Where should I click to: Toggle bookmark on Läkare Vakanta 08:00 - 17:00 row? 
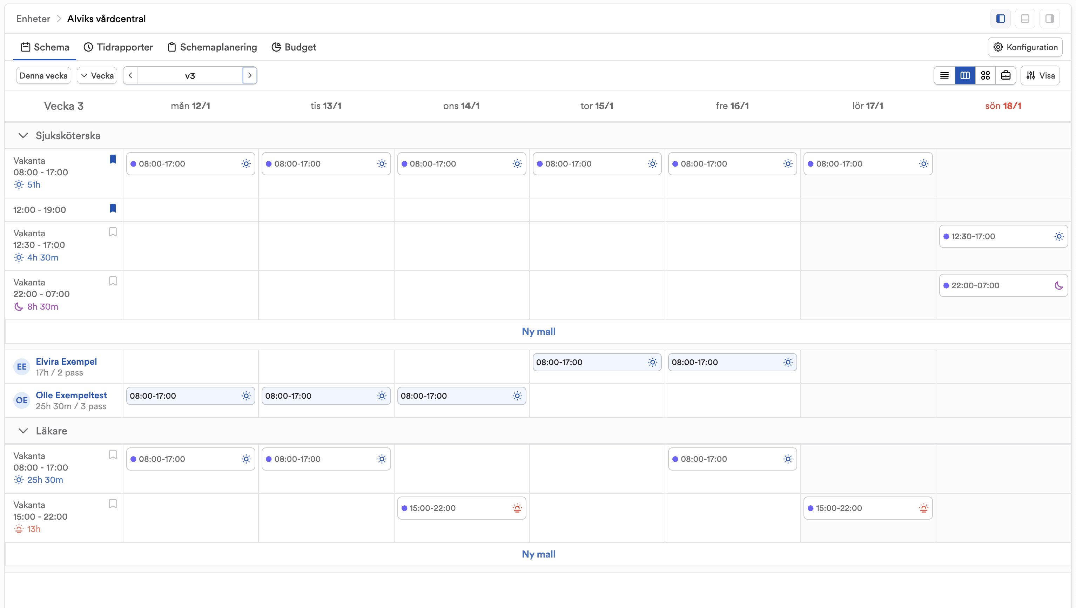[x=113, y=454]
